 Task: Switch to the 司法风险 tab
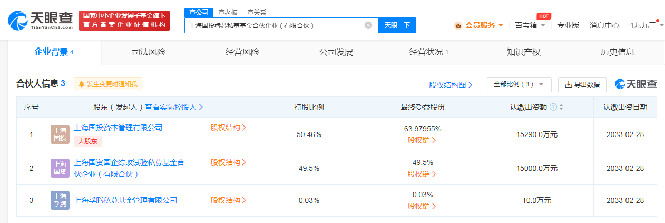tap(149, 52)
